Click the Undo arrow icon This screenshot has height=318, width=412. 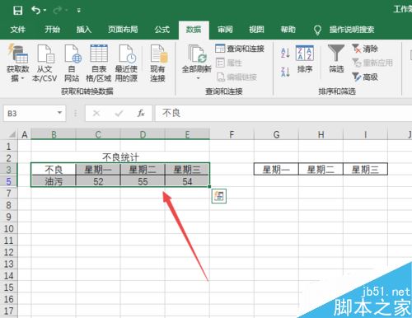coord(35,10)
